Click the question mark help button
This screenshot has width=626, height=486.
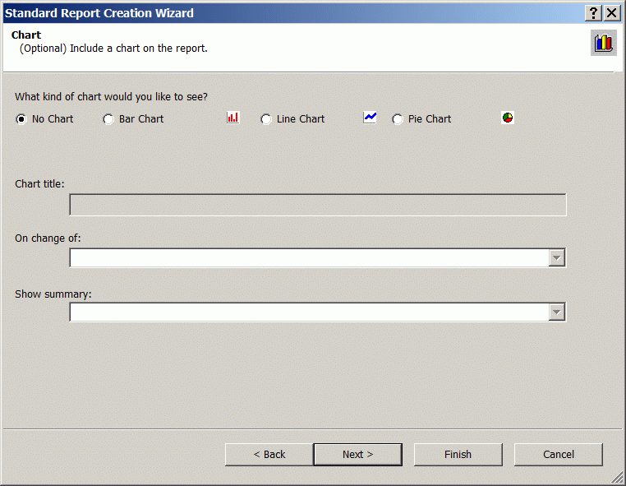point(593,13)
